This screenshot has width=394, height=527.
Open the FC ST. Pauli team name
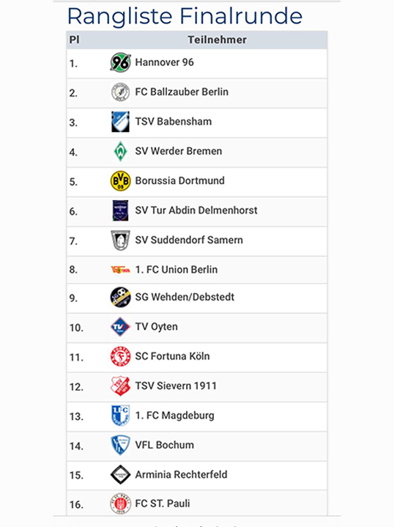pyautogui.click(x=163, y=504)
